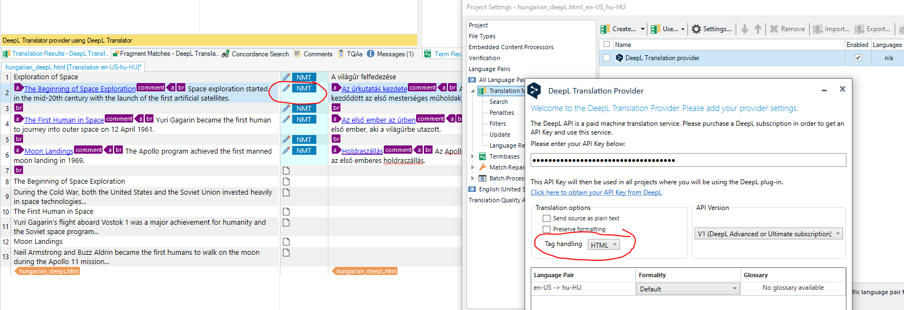Click source link 'The First Human in Space'
The height and width of the screenshot is (310, 904).
coord(64,120)
